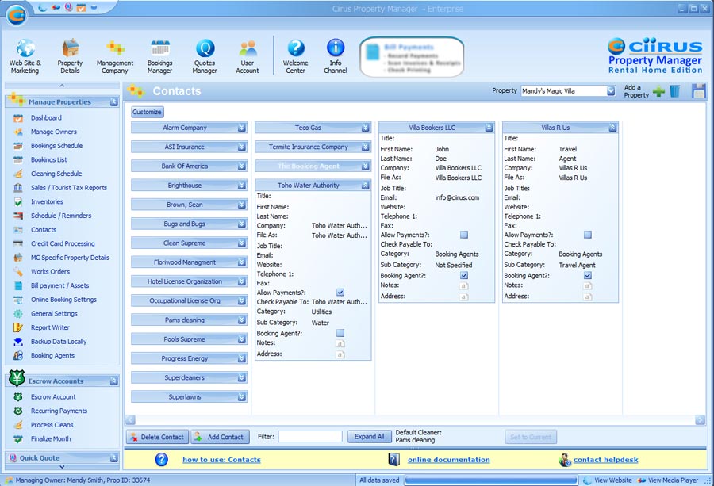This screenshot has width=714, height=486.
Task: Toggle Villa Bookers LLC Booking Agent checkbox
Action: click(464, 275)
